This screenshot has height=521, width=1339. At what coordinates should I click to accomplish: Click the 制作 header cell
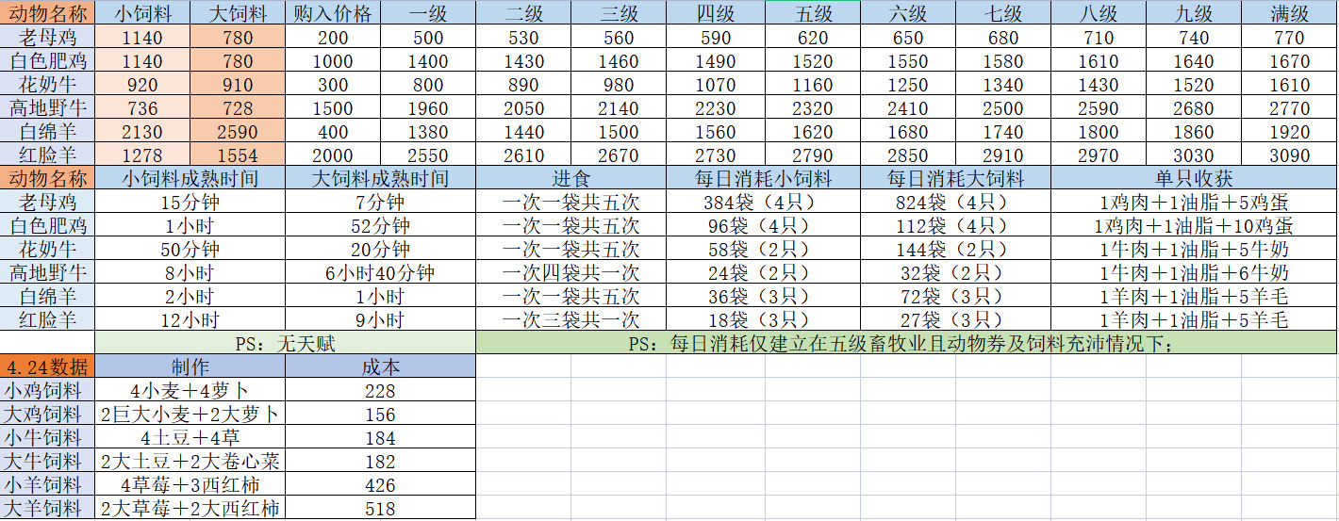coord(190,366)
